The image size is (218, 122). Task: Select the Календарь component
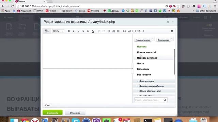point(143,69)
